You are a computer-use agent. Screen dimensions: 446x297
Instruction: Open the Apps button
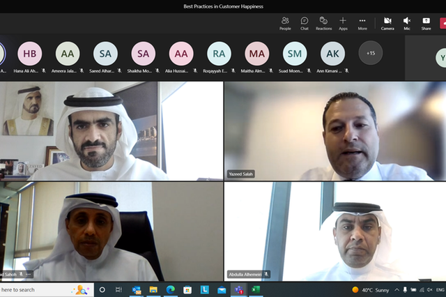[343, 23]
